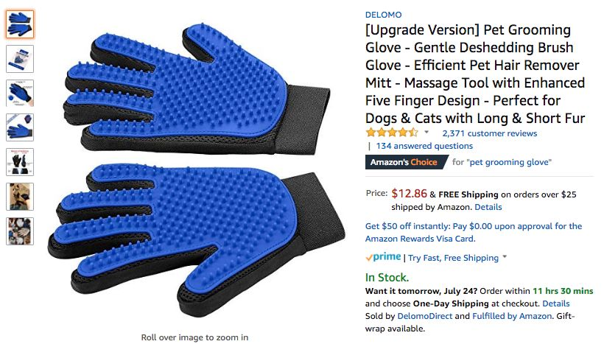604x344 pixels.
Task: View the seventh thumbnail with pets collage
Action: 20,231
